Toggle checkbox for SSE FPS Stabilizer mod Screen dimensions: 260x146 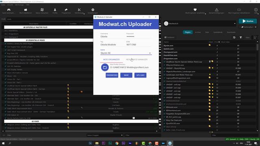[x=5, y=67]
